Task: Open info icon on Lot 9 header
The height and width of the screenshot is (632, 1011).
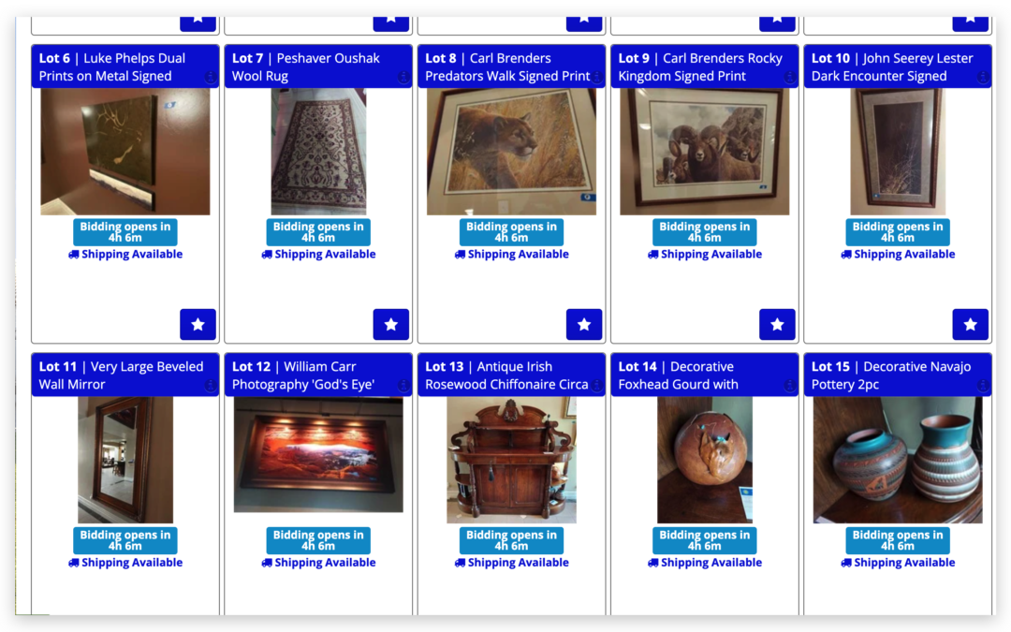Action: click(790, 78)
